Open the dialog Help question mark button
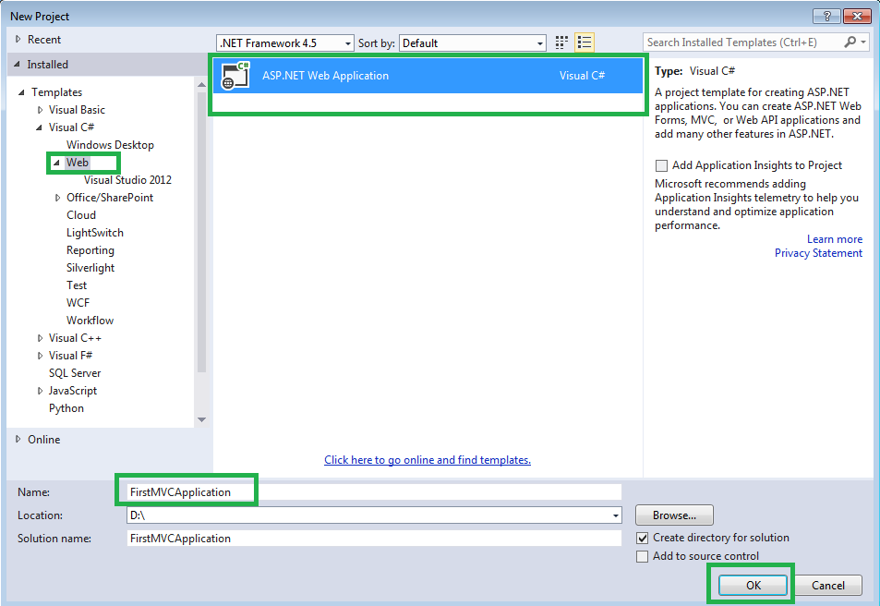Screen dimensions: 880x606 [x=826, y=17]
